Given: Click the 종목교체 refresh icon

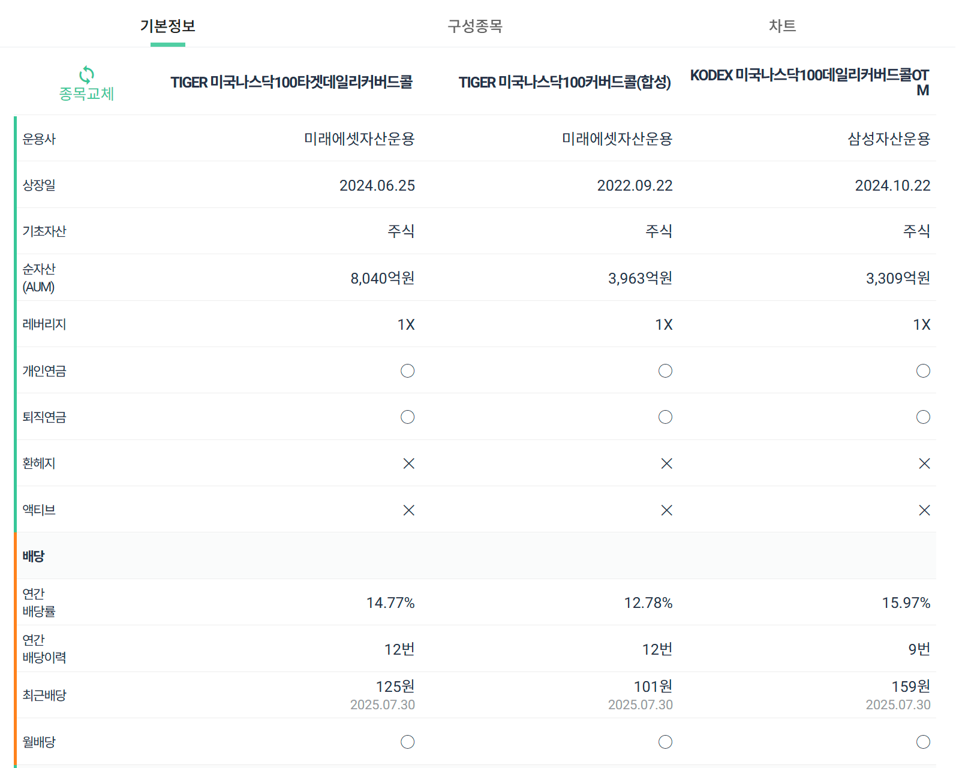Looking at the screenshot, I should [86, 74].
